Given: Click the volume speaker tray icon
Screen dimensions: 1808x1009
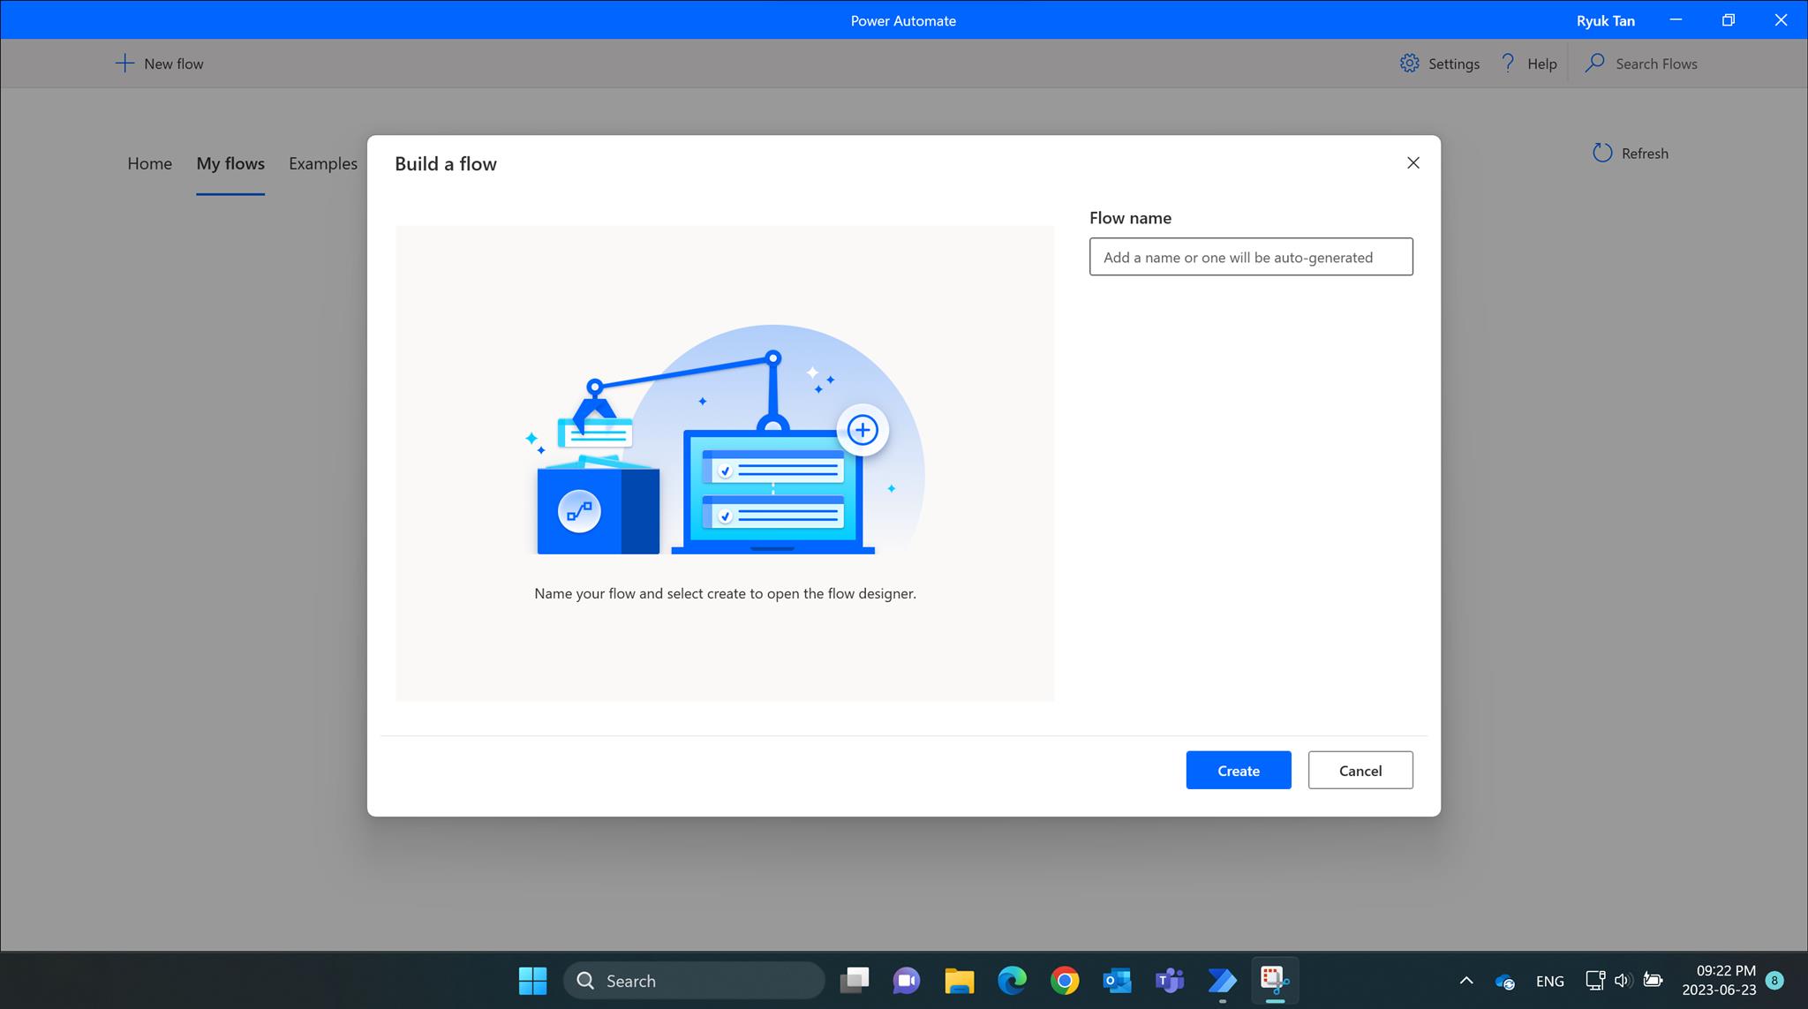Looking at the screenshot, I should coord(1623,981).
